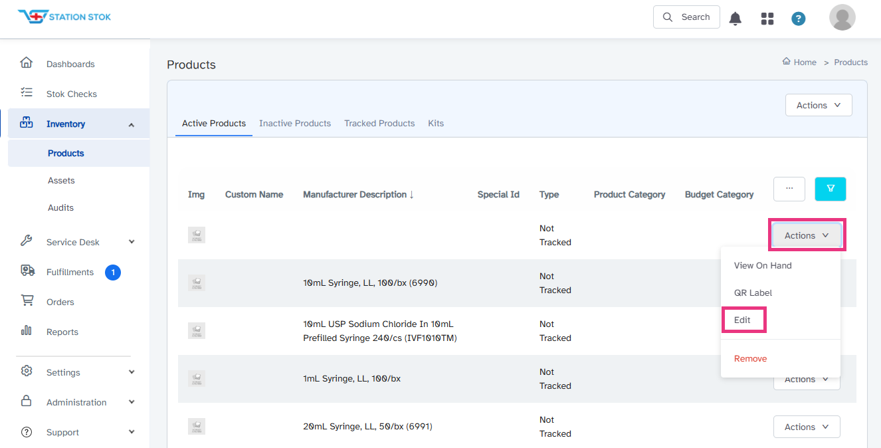Open the apps grid icon
881x448 pixels.
pyautogui.click(x=767, y=19)
